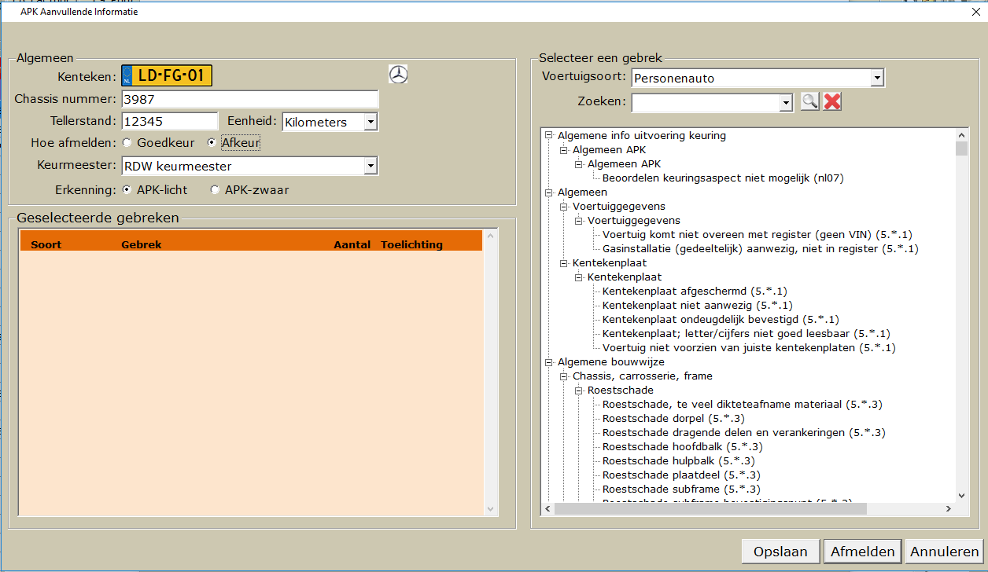
Task: Click the Zoeken search text field
Action: pos(706,102)
